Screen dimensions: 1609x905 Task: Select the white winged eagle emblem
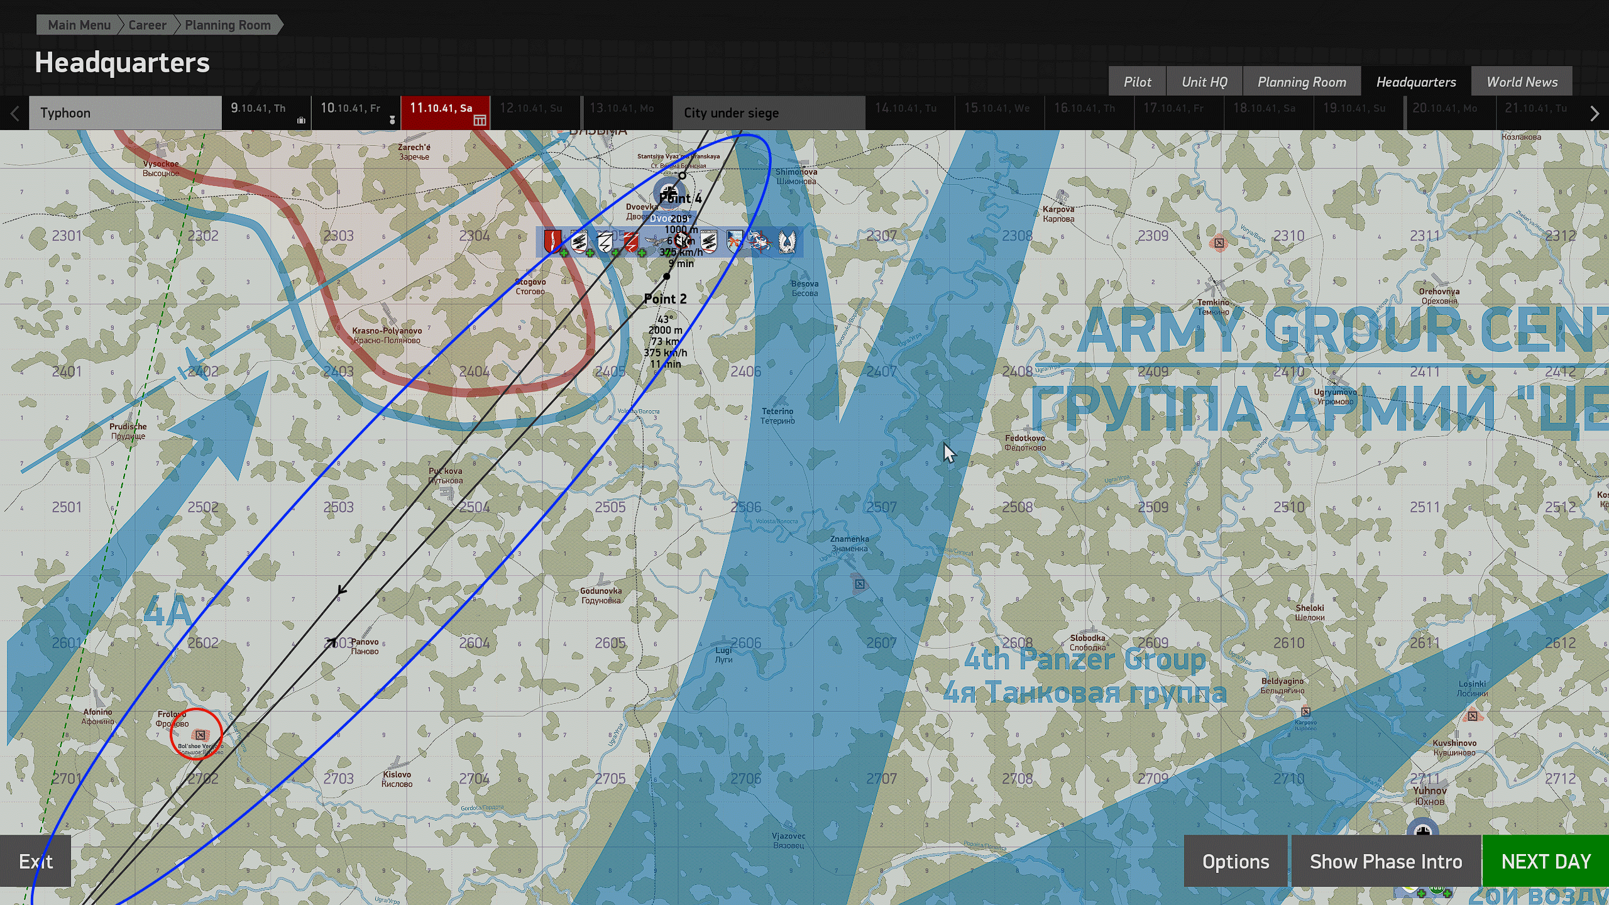787,242
